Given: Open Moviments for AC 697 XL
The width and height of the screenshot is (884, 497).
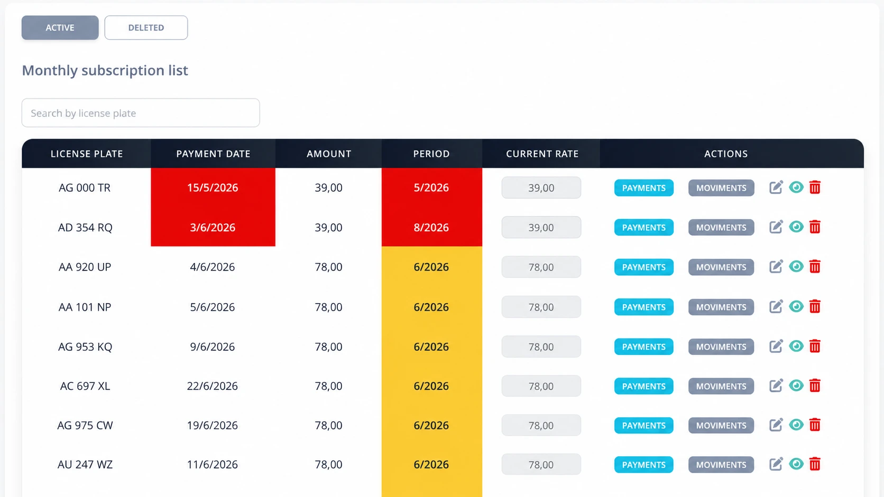Looking at the screenshot, I should tap(721, 387).
